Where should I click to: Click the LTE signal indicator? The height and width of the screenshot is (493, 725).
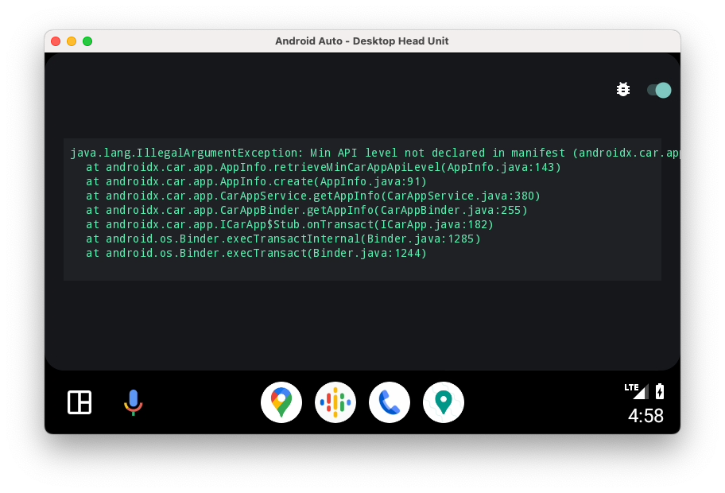(637, 390)
